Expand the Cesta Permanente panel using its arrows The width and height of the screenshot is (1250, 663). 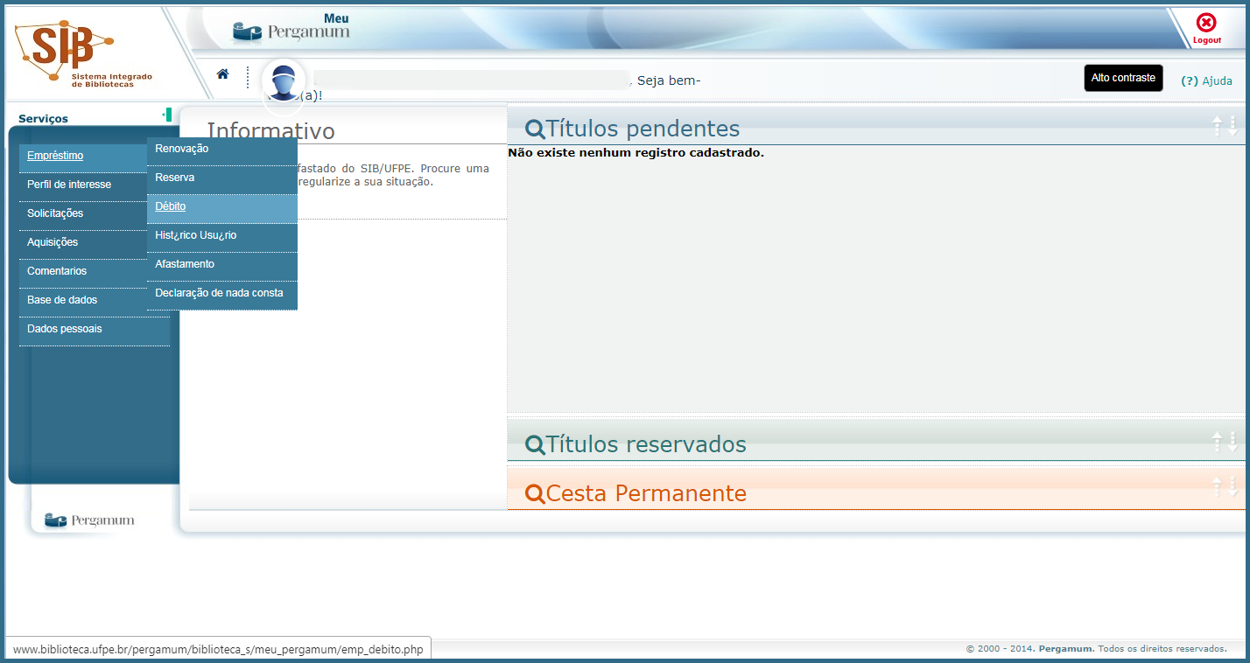1224,487
